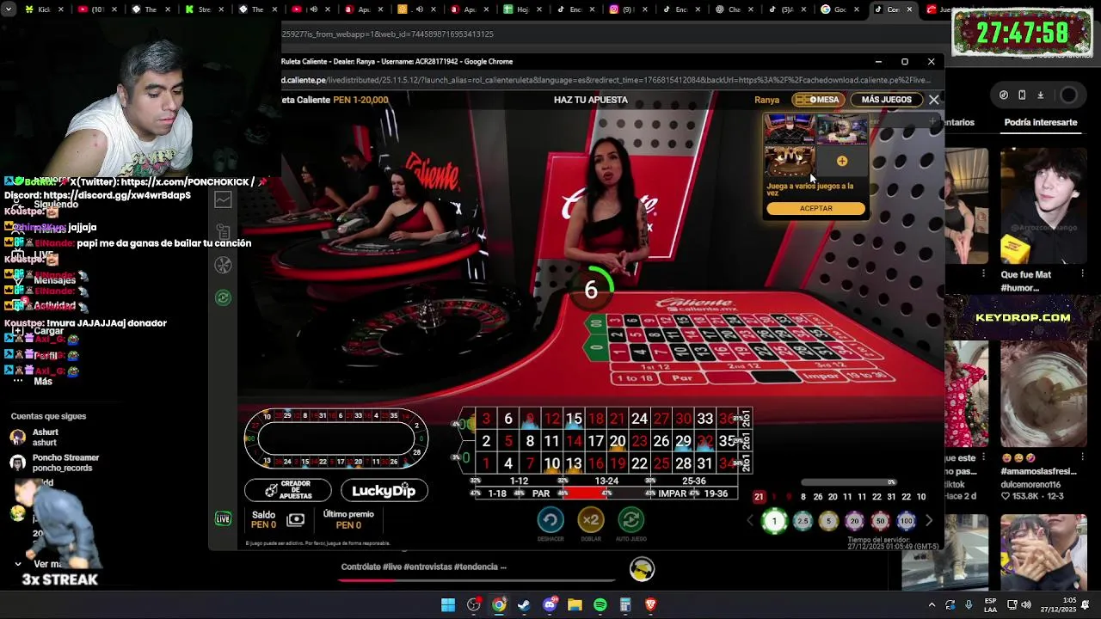Bet on the red color field
This screenshot has width=1101, height=619.
[x=585, y=493]
